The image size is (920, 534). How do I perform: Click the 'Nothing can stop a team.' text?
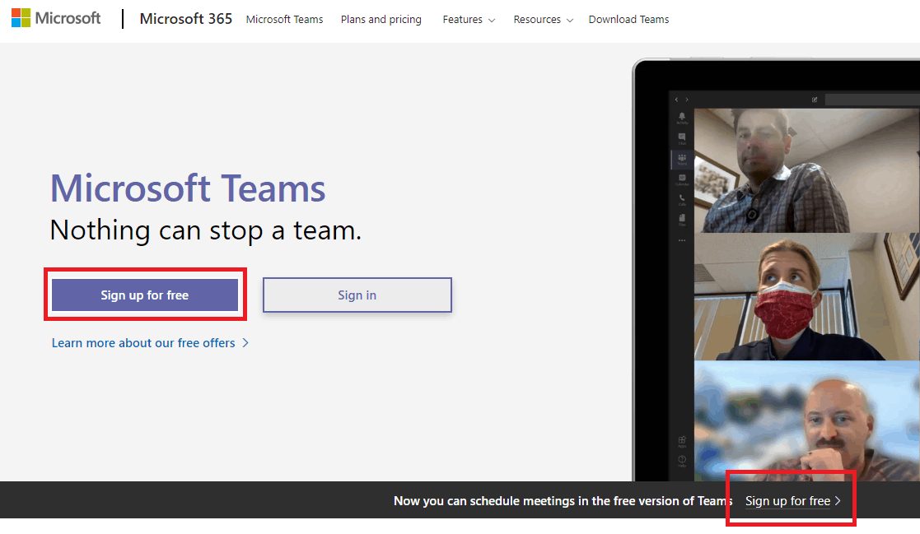coord(206,230)
